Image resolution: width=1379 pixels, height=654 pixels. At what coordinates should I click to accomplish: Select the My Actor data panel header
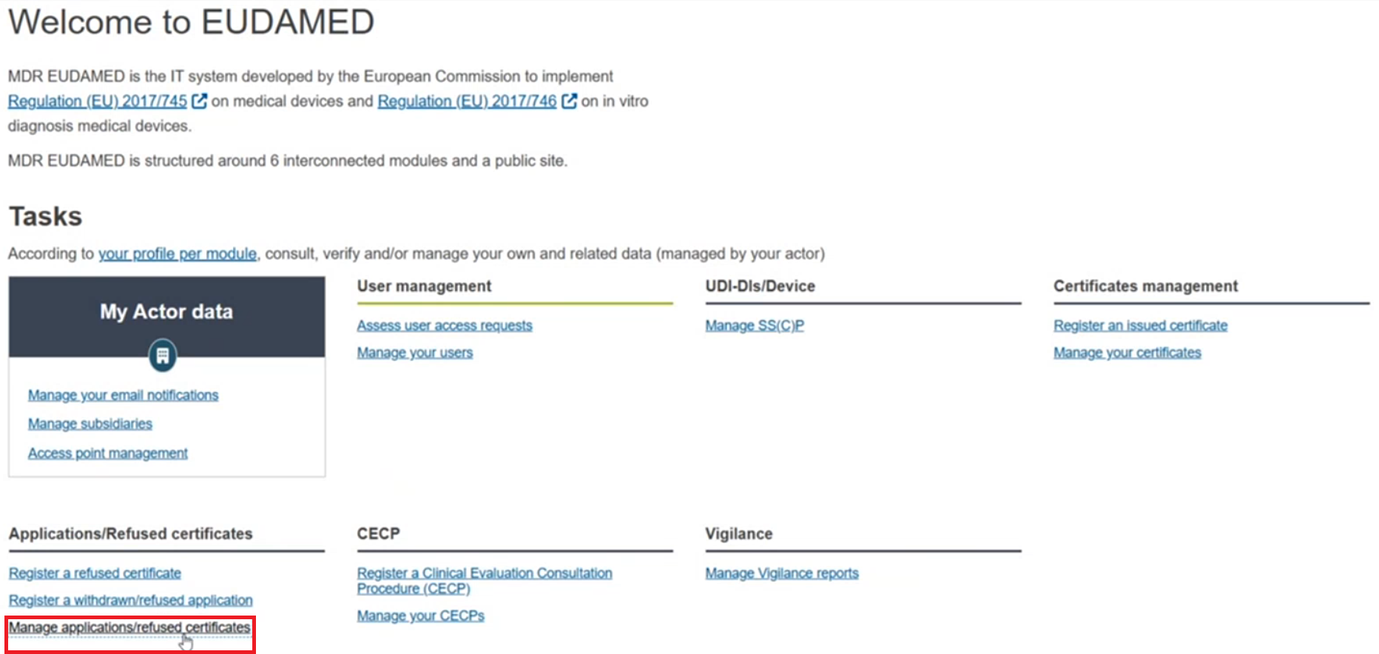click(x=166, y=312)
